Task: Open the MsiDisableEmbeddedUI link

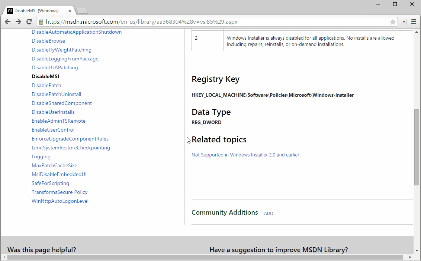Action: click(59, 174)
